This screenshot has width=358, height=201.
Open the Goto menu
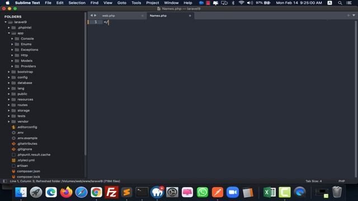click(x=122, y=3)
